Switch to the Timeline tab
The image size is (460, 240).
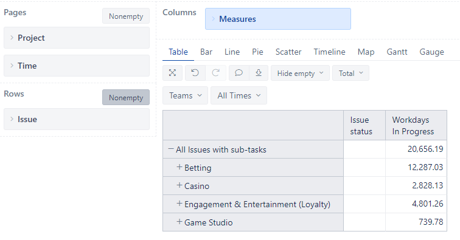(329, 52)
